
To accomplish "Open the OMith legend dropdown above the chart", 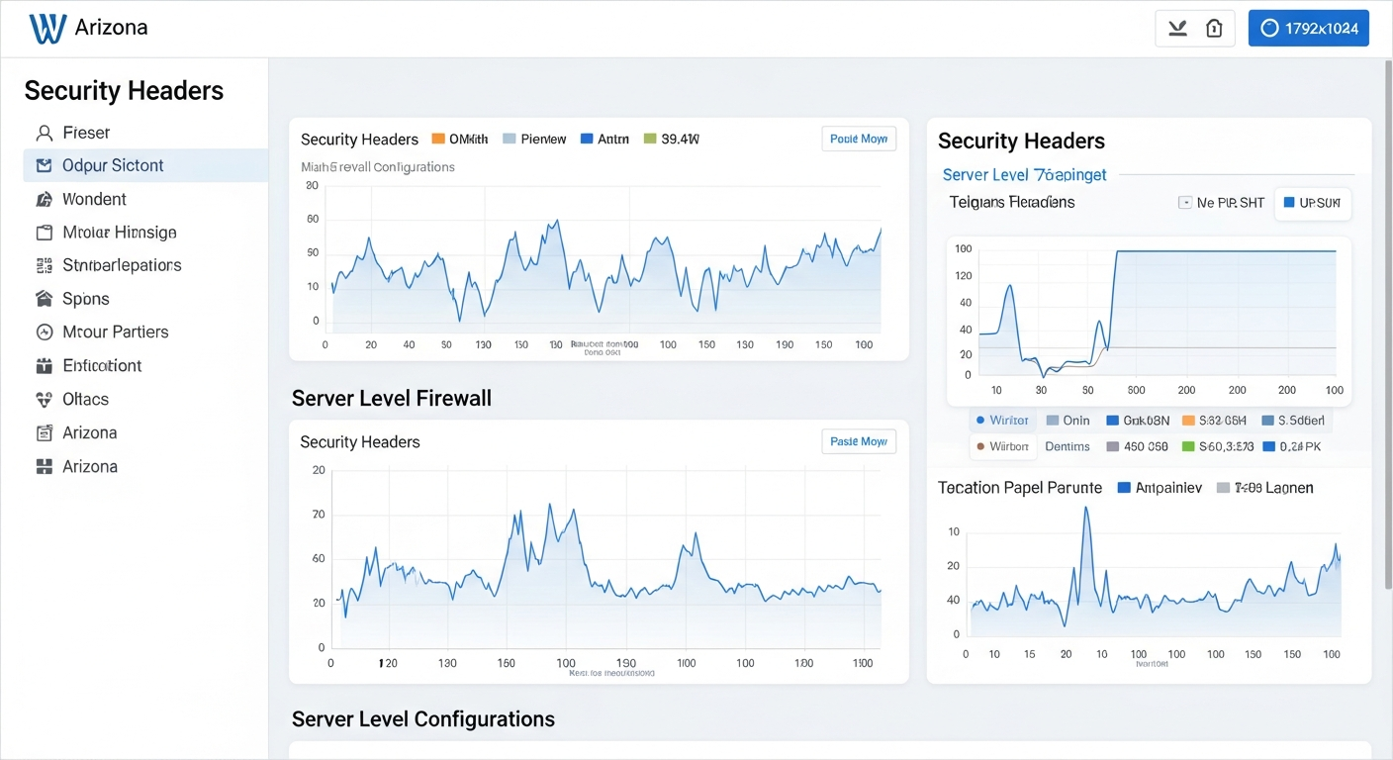I will (459, 139).
